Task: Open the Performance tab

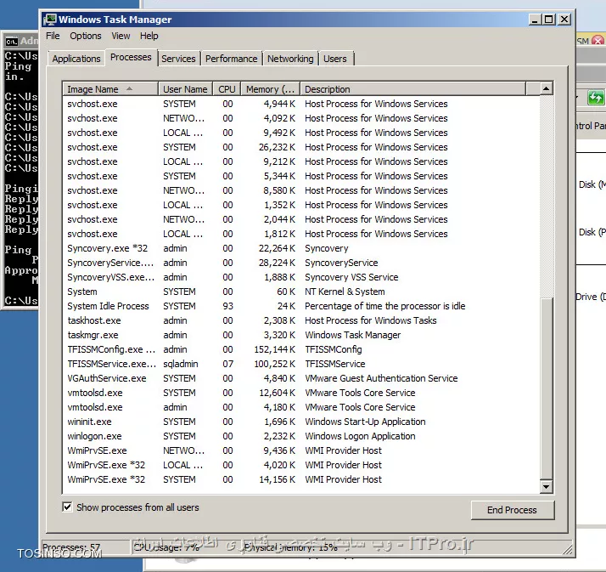Action: click(x=231, y=59)
